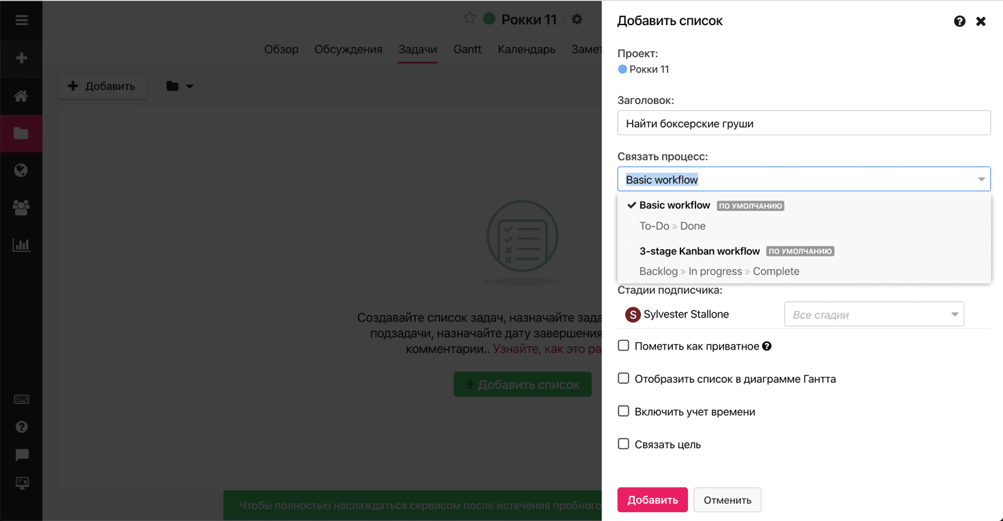Open the hamburger menu in sidebar
Viewport: 1003px width, 521px height.
pyautogui.click(x=21, y=20)
